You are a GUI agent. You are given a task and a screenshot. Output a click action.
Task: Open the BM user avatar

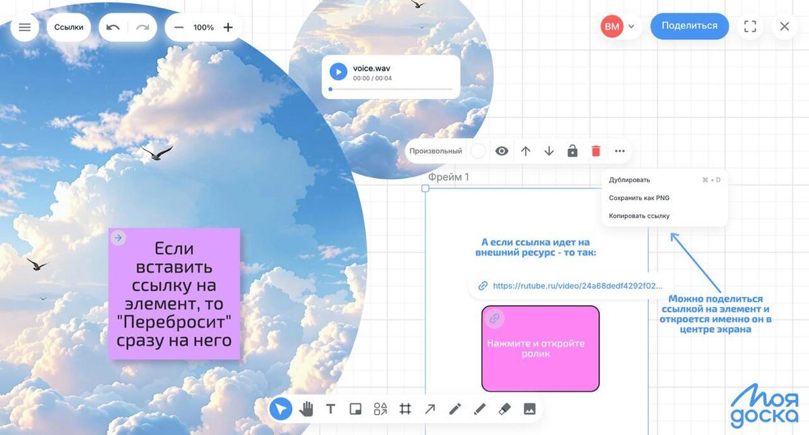click(x=612, y=27)
